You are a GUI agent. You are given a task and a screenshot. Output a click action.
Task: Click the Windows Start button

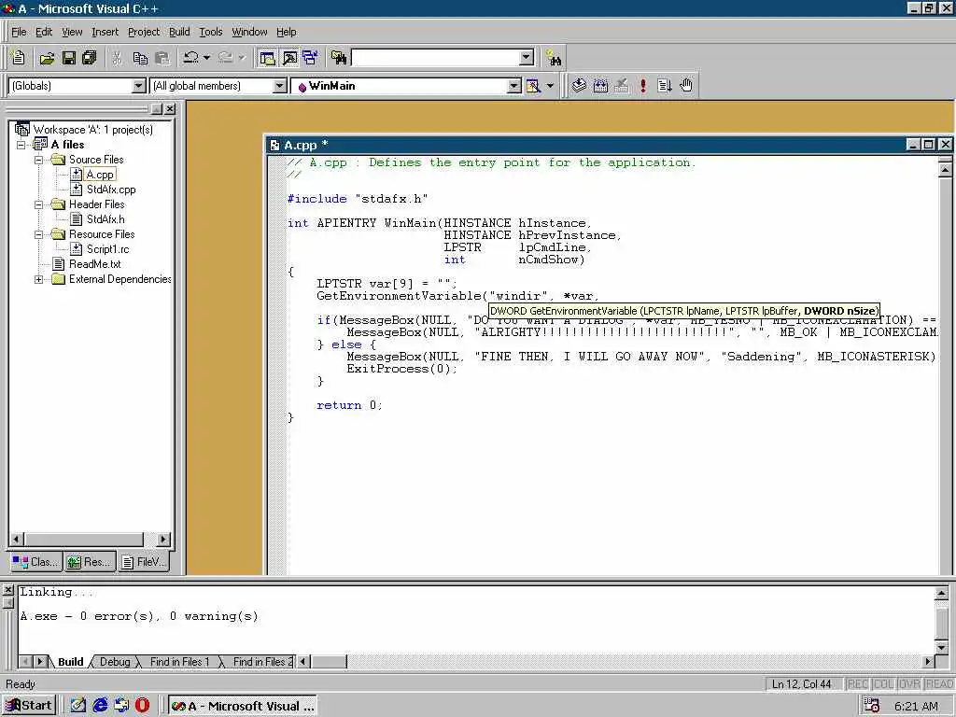(x=29, y=706)
